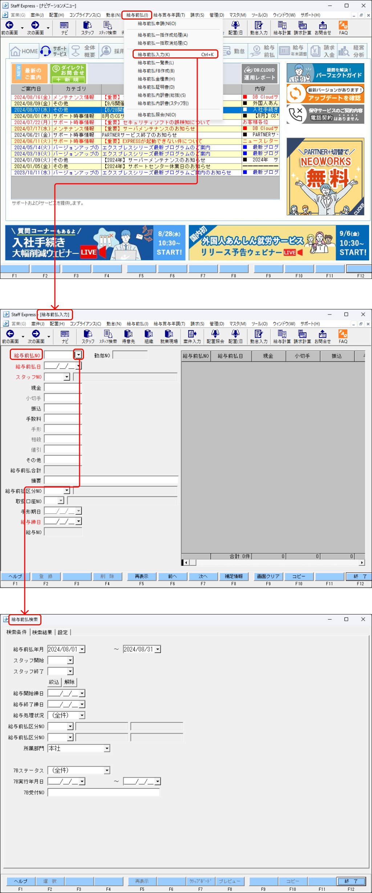Screen dimensions: 372x893
Task: Open the HOME navigation tab
Action: pyautogui.click(x=24, y=51)
